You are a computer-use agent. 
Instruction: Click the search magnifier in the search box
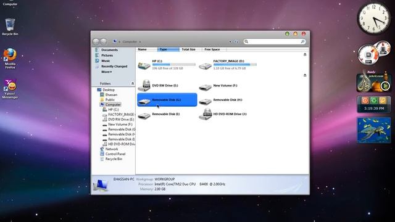(x=303, y=41)
